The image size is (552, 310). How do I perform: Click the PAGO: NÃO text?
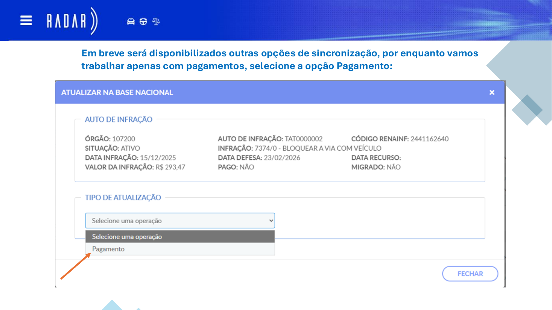pos(236,167)
